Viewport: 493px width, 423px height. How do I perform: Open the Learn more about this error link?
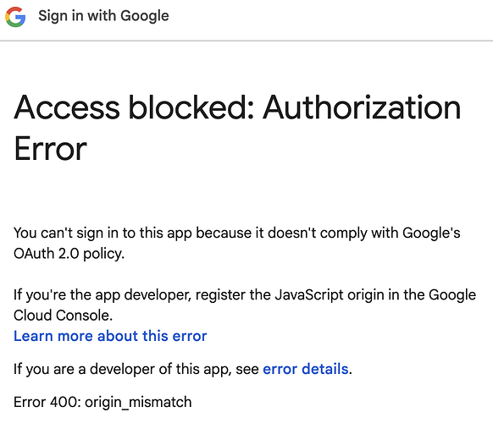(110, 336)
